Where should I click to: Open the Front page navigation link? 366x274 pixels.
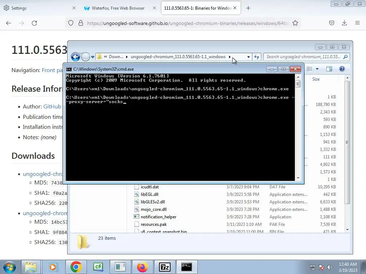coord(52,70)
